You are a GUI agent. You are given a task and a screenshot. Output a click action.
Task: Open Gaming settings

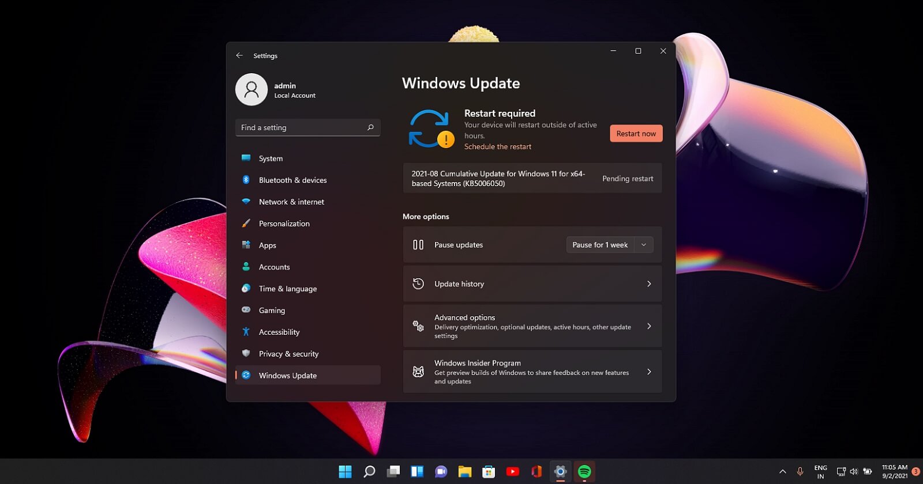tap(308, 311)
